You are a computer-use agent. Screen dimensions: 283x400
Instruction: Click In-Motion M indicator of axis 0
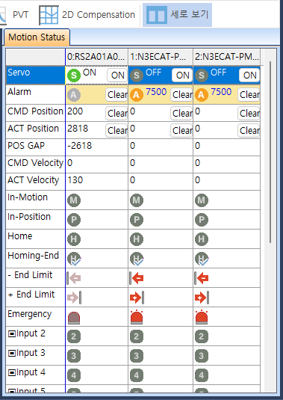tap(74, 200)
